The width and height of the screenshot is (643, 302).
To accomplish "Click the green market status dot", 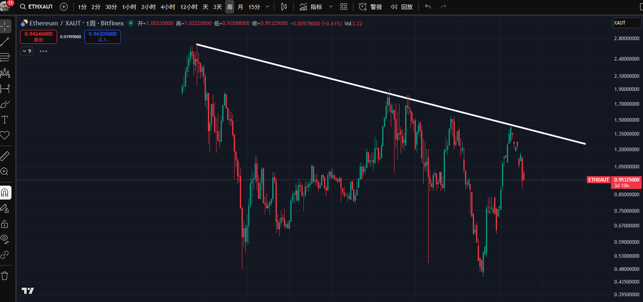I will pyautogui.click(x=131, y=24).
